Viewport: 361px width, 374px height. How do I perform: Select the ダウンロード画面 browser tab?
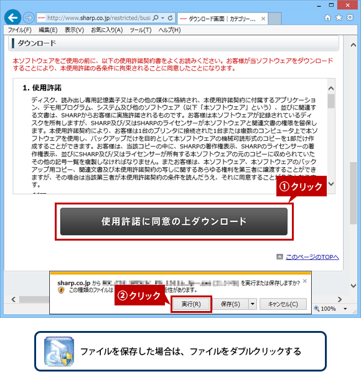point(222,19)
